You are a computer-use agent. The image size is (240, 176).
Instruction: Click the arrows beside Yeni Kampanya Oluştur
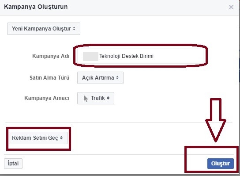coord(74,29)
